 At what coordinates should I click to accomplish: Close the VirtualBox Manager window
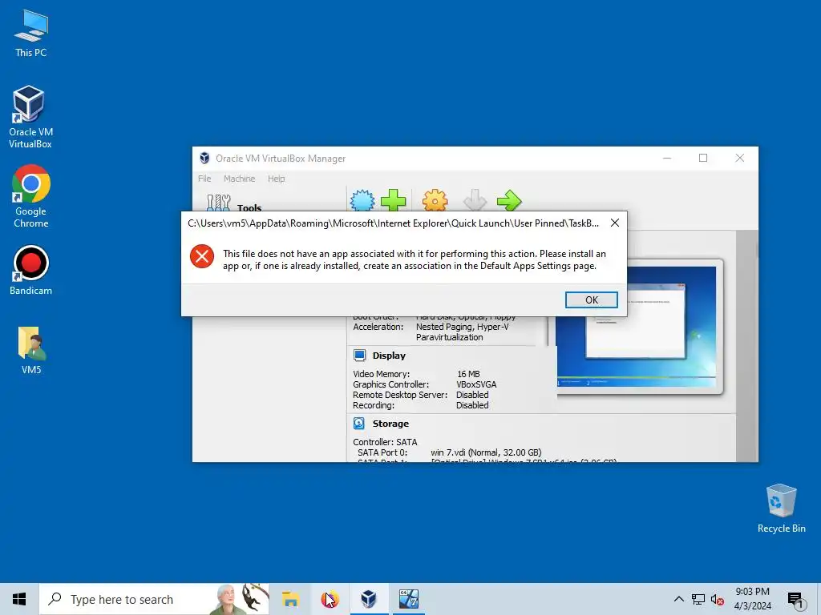[x=740, y=158]
